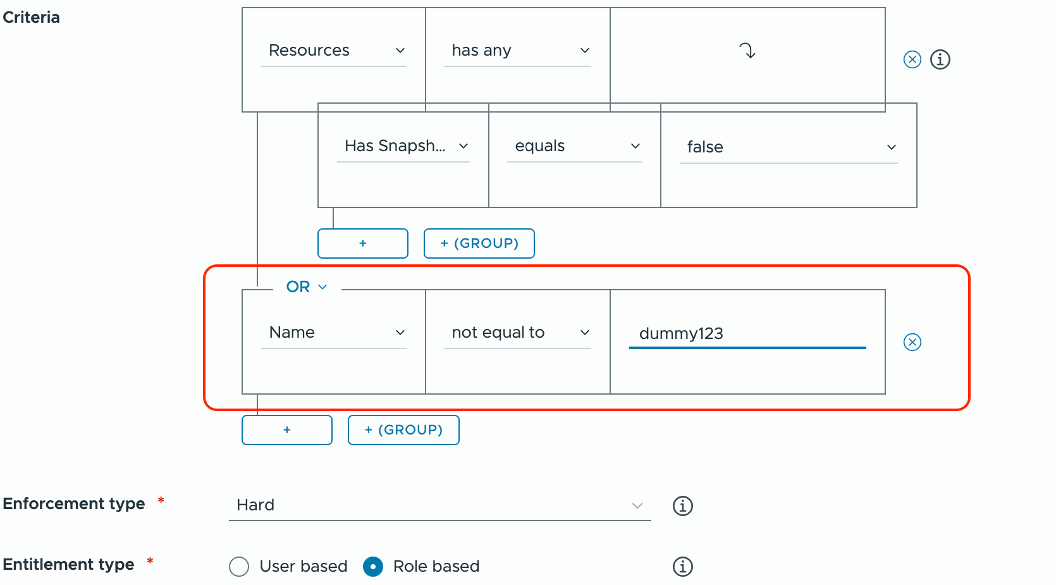1056x585 pixels.
Task: Change the 'not equal to' operator
Action: 517,333
